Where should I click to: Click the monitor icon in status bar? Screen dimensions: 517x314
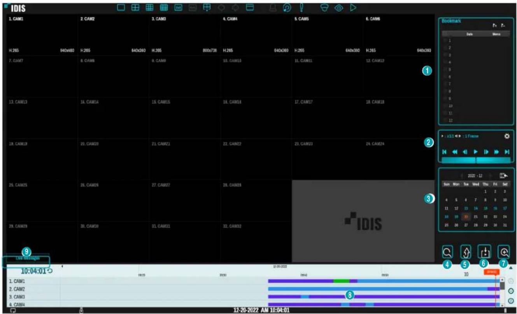tap(13, 310)
